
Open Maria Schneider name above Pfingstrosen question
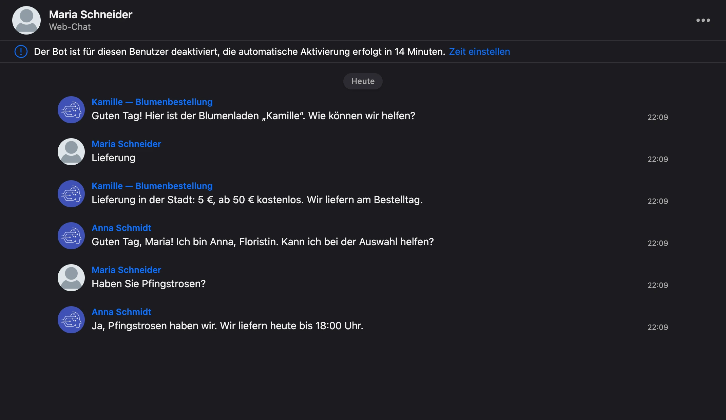pyautogui.click(x=126, y=270)
